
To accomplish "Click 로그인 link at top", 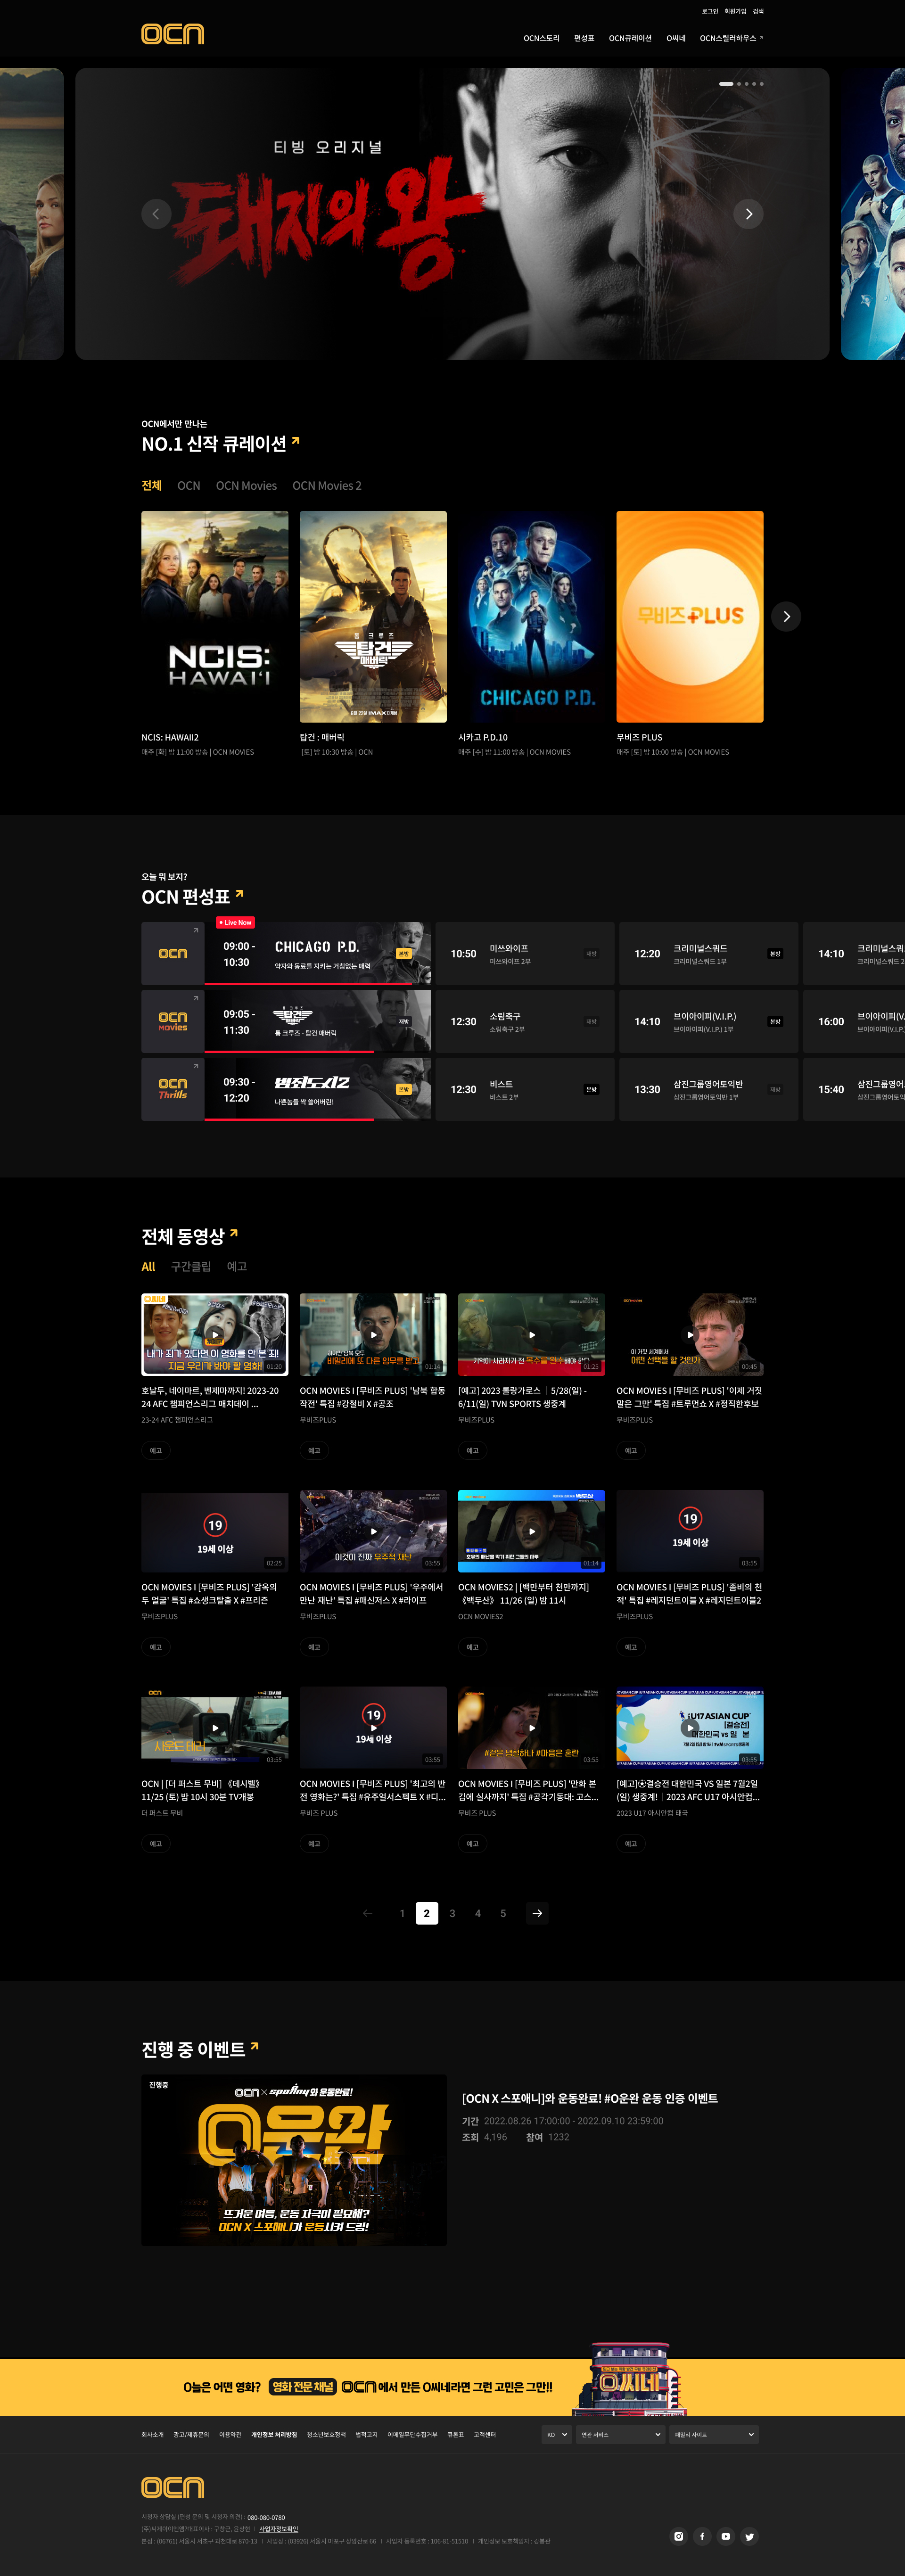I will [x=709, y=11].
